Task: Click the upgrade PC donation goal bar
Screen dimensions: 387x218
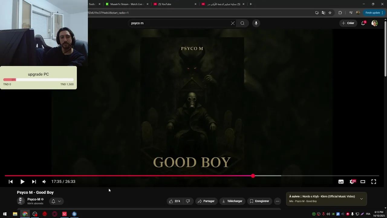Action: click(38, 80)
